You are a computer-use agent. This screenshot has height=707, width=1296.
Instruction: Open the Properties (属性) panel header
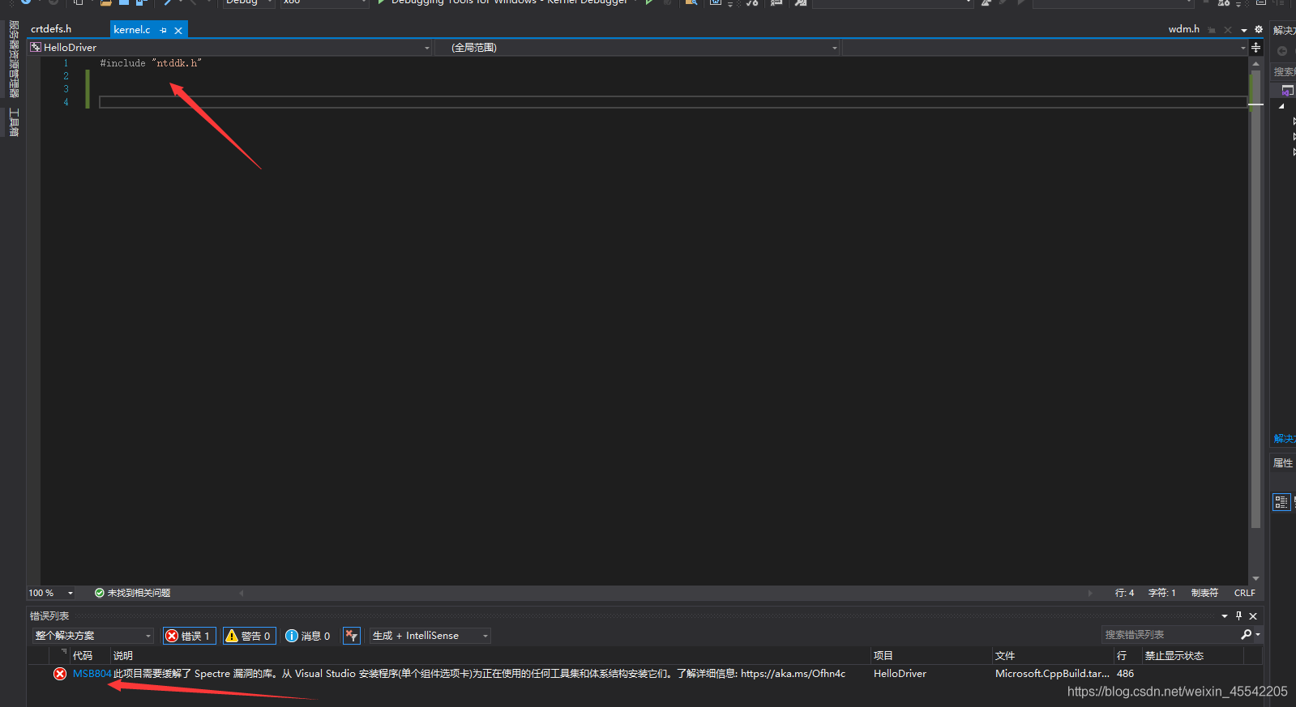[x=1283, y=463]
